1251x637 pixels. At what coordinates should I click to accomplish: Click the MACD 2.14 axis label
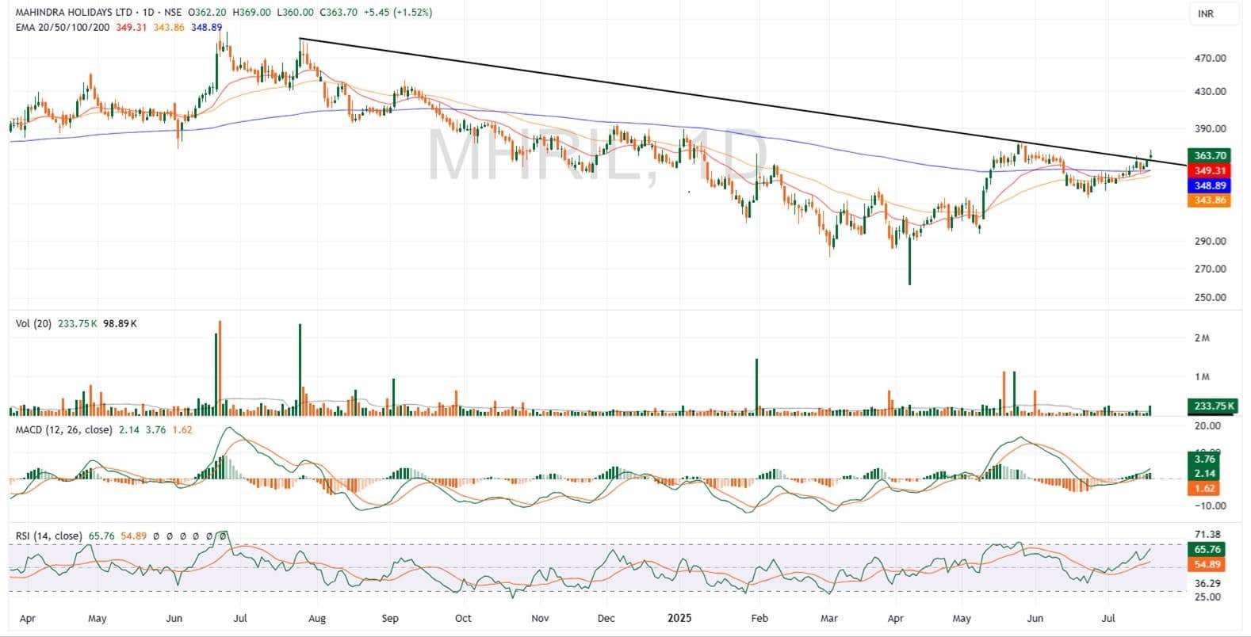(1204, 474)
